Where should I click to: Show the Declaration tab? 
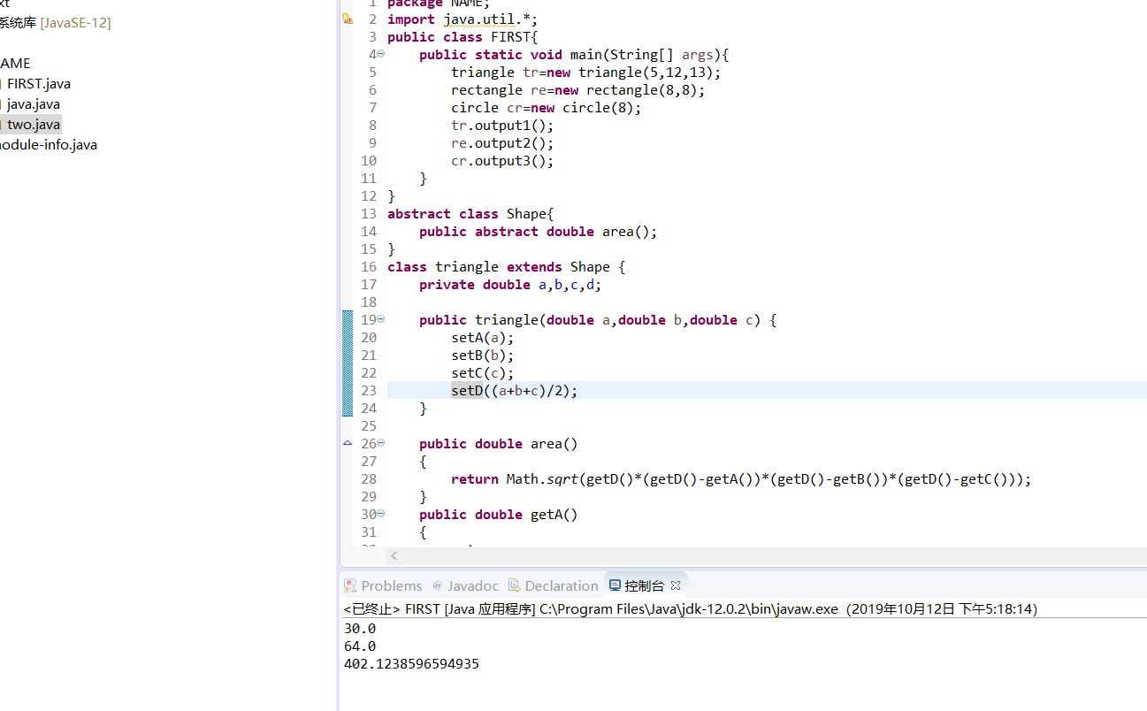click(x=554, y=585)
